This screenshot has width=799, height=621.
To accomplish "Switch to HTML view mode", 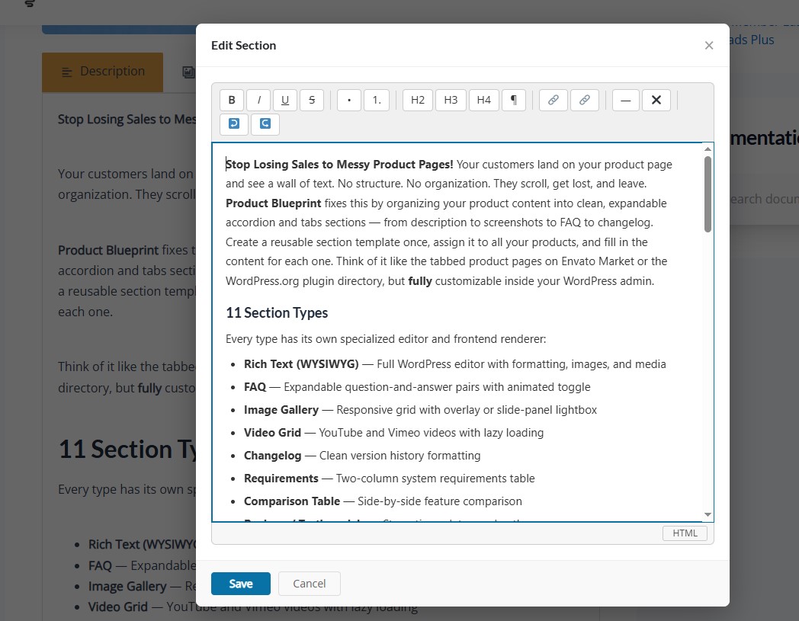I will pyautogui.click(x=685, y=533).
